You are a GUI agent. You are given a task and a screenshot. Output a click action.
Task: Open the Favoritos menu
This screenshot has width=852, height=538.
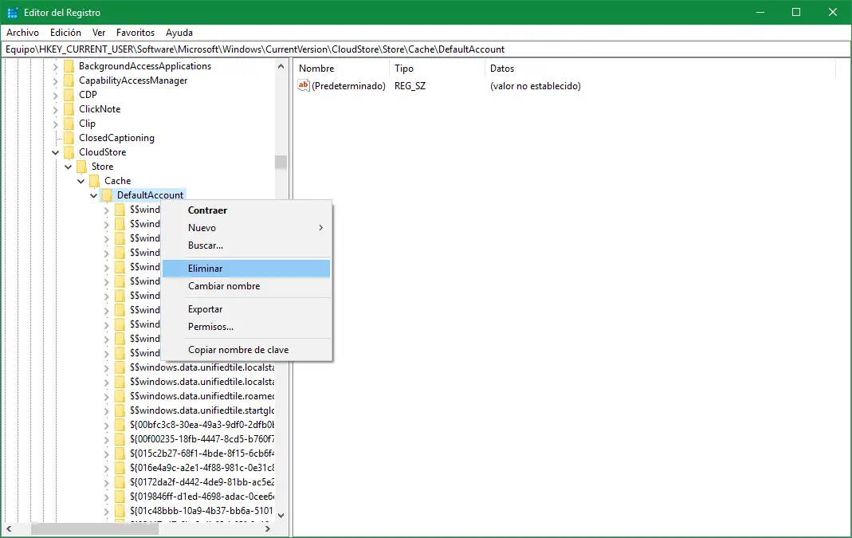click(135, 33)
